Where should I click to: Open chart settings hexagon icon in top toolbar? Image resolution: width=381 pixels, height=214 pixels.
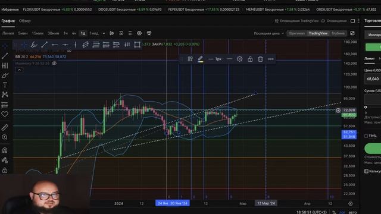click(139, 33)
